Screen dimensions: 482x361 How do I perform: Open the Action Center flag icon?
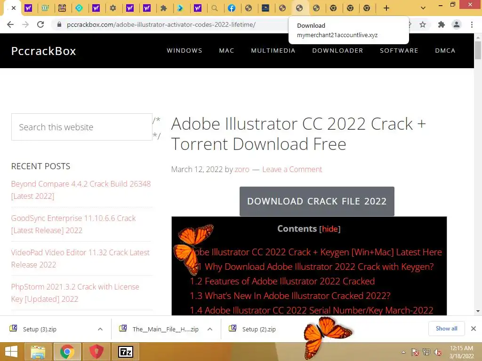point(415,352)
